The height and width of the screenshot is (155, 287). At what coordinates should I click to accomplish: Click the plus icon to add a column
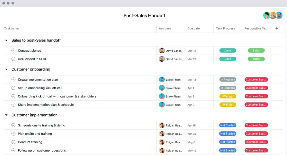pos(276,28)
